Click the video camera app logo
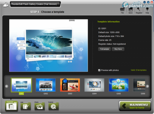Viewport: 154px width, 114px height. (6, 5)
